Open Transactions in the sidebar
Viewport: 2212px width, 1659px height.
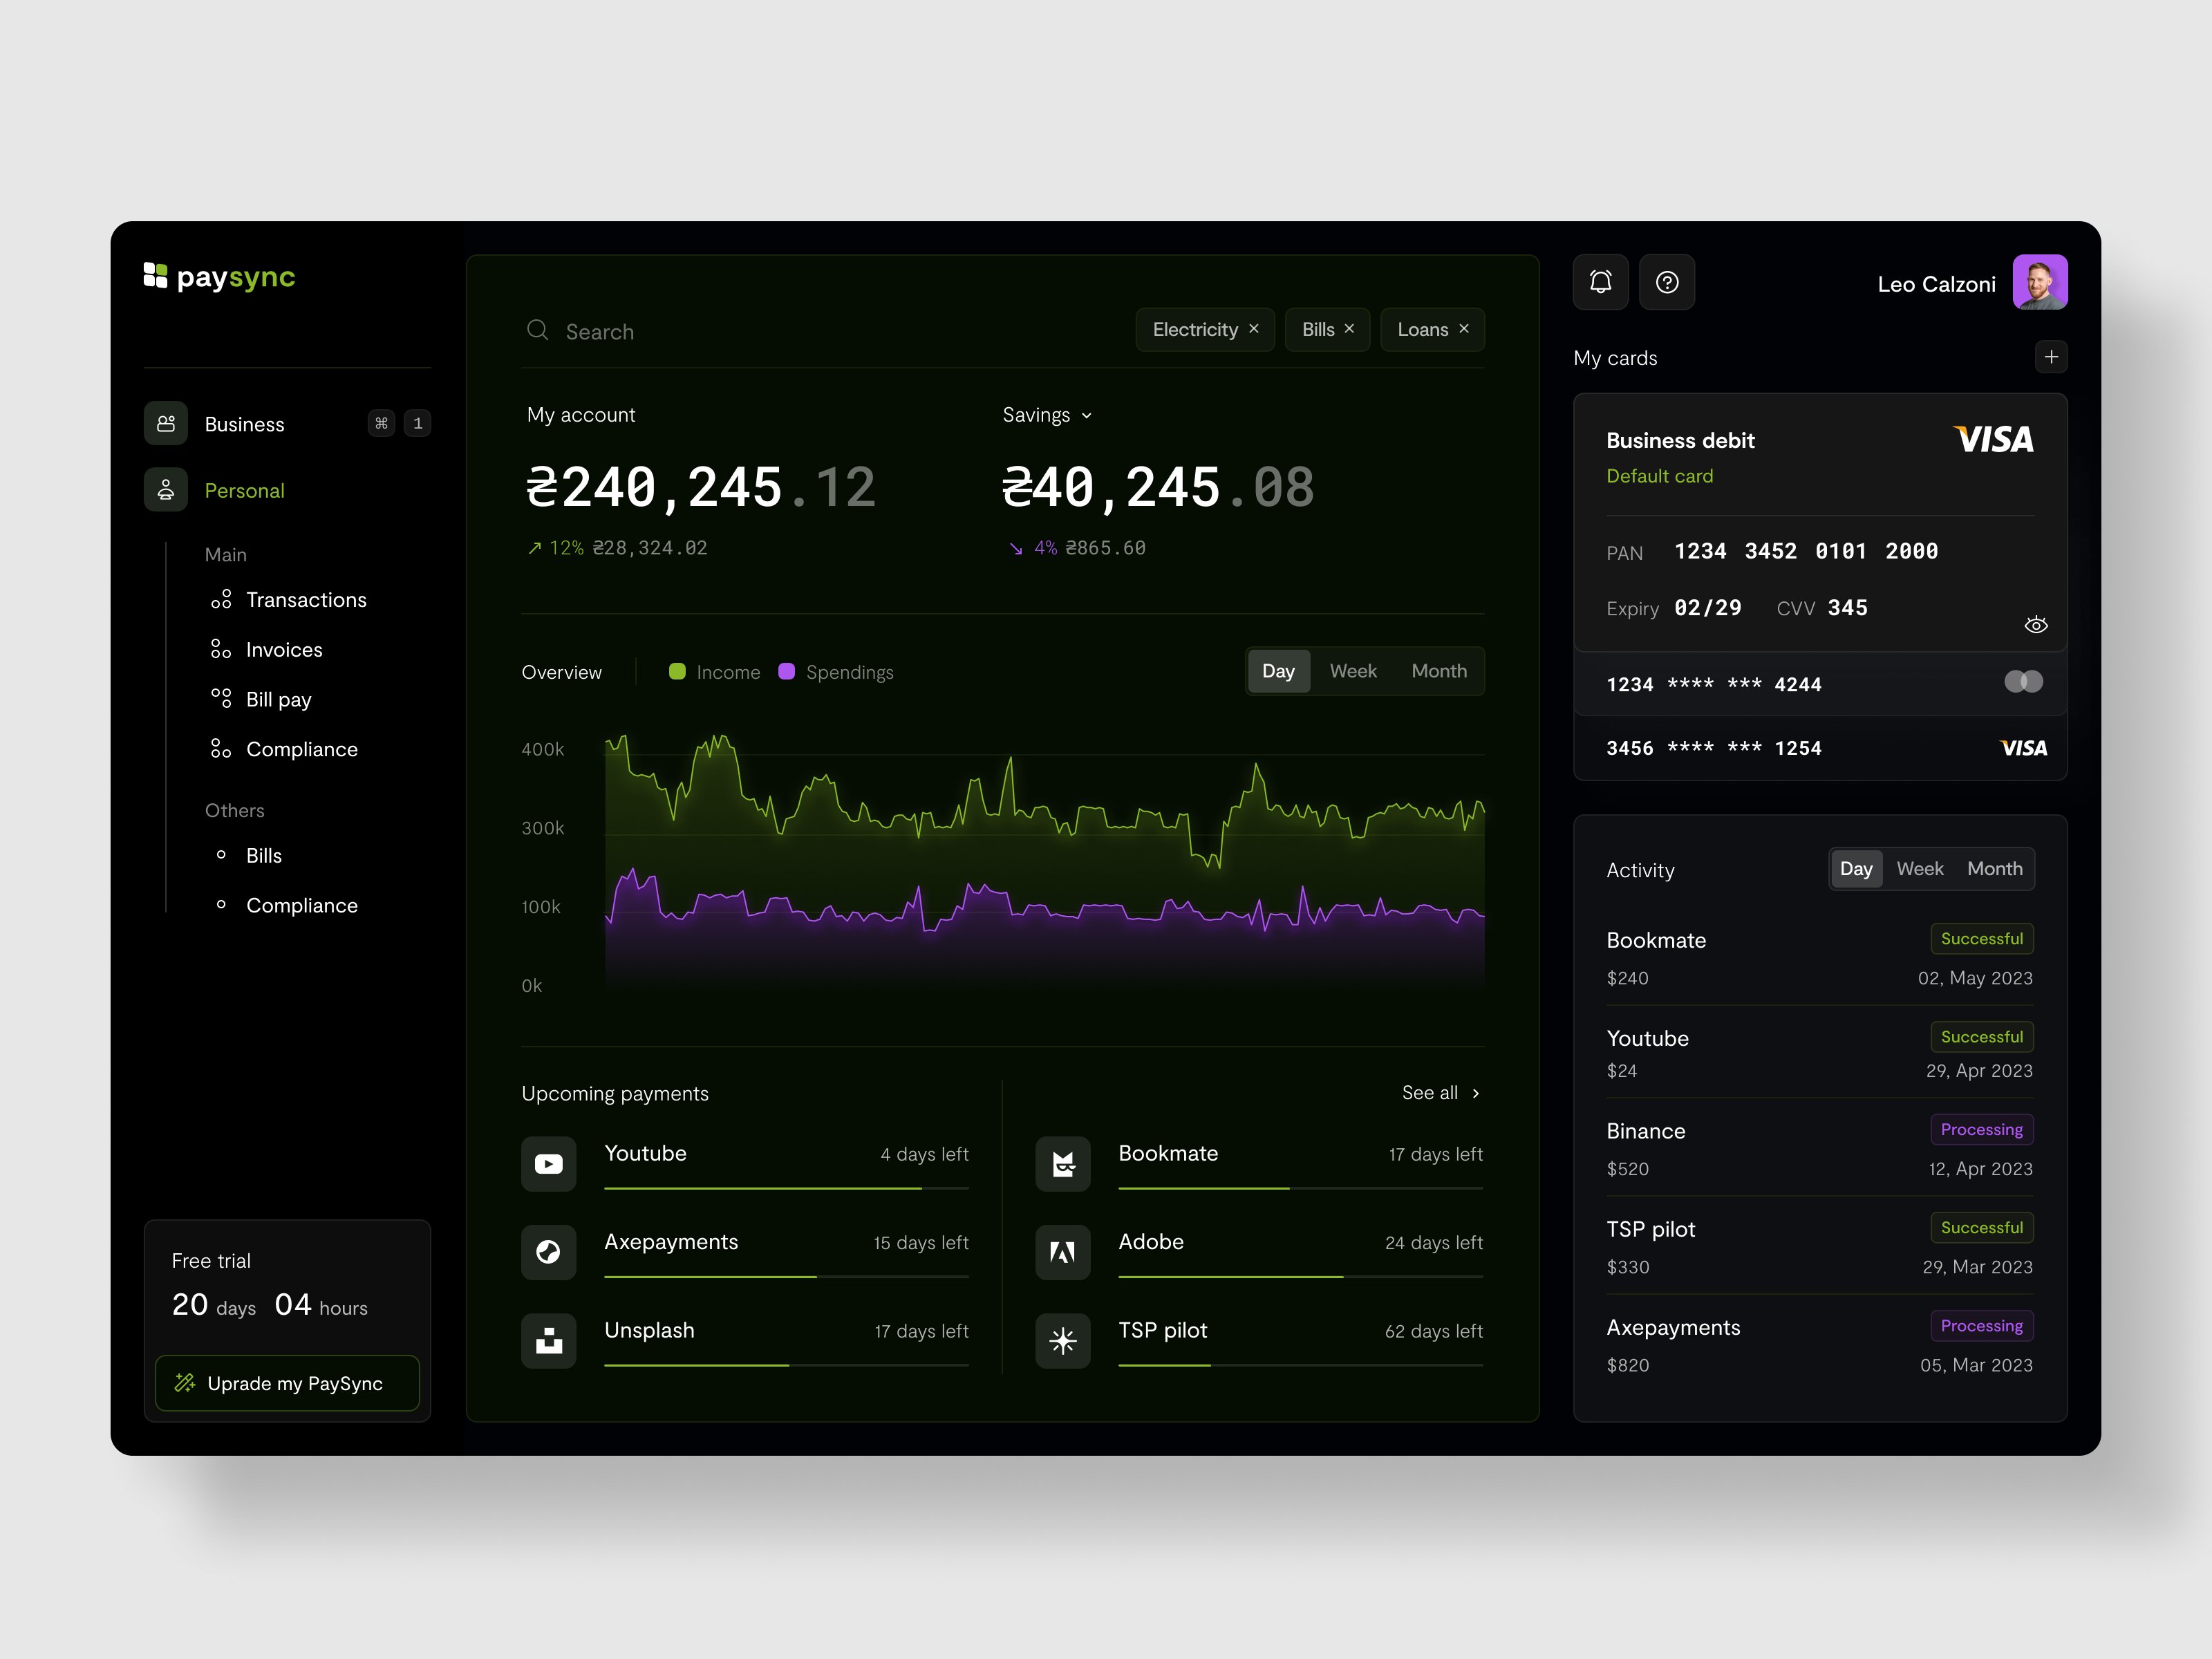tap(306, 600)
